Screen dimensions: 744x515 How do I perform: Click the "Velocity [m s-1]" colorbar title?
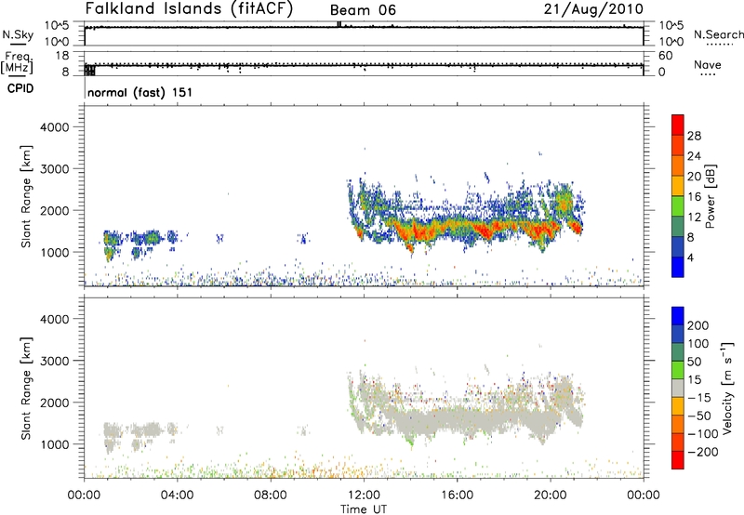click(727, 388)
